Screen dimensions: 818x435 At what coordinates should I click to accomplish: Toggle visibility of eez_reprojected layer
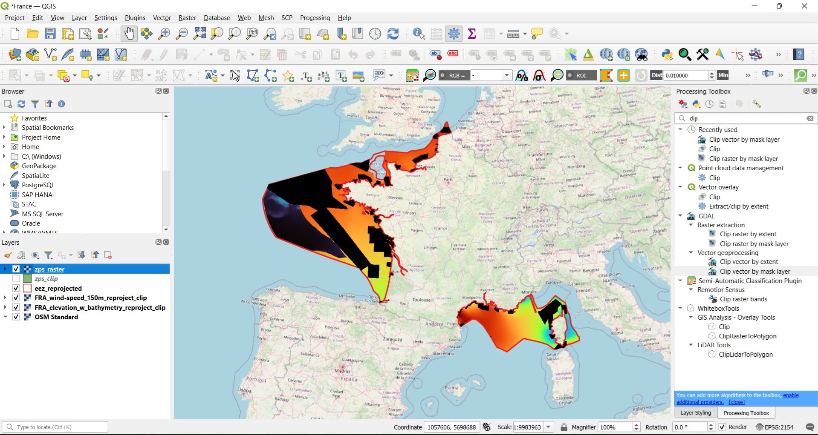tap(16, 288)
